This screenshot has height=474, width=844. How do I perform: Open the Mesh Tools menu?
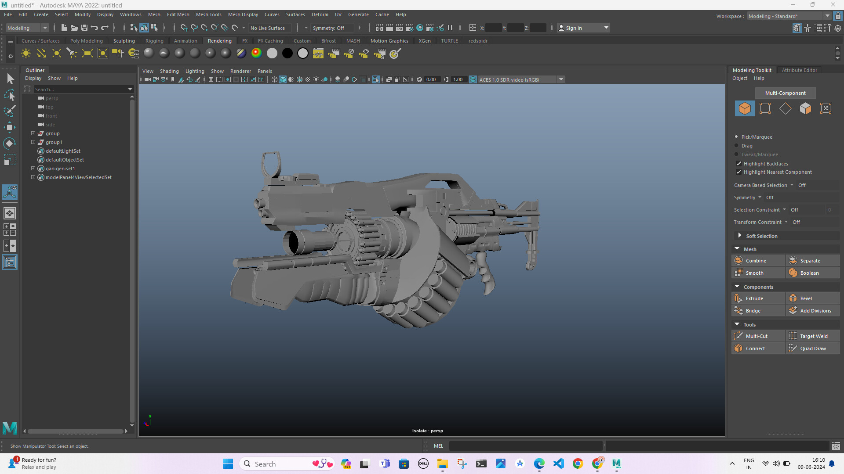(x=209, y=14)
